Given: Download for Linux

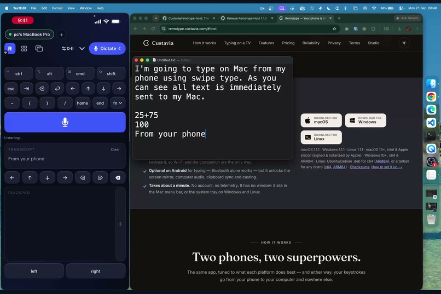Looking at the screenshot, I should 321,137.
